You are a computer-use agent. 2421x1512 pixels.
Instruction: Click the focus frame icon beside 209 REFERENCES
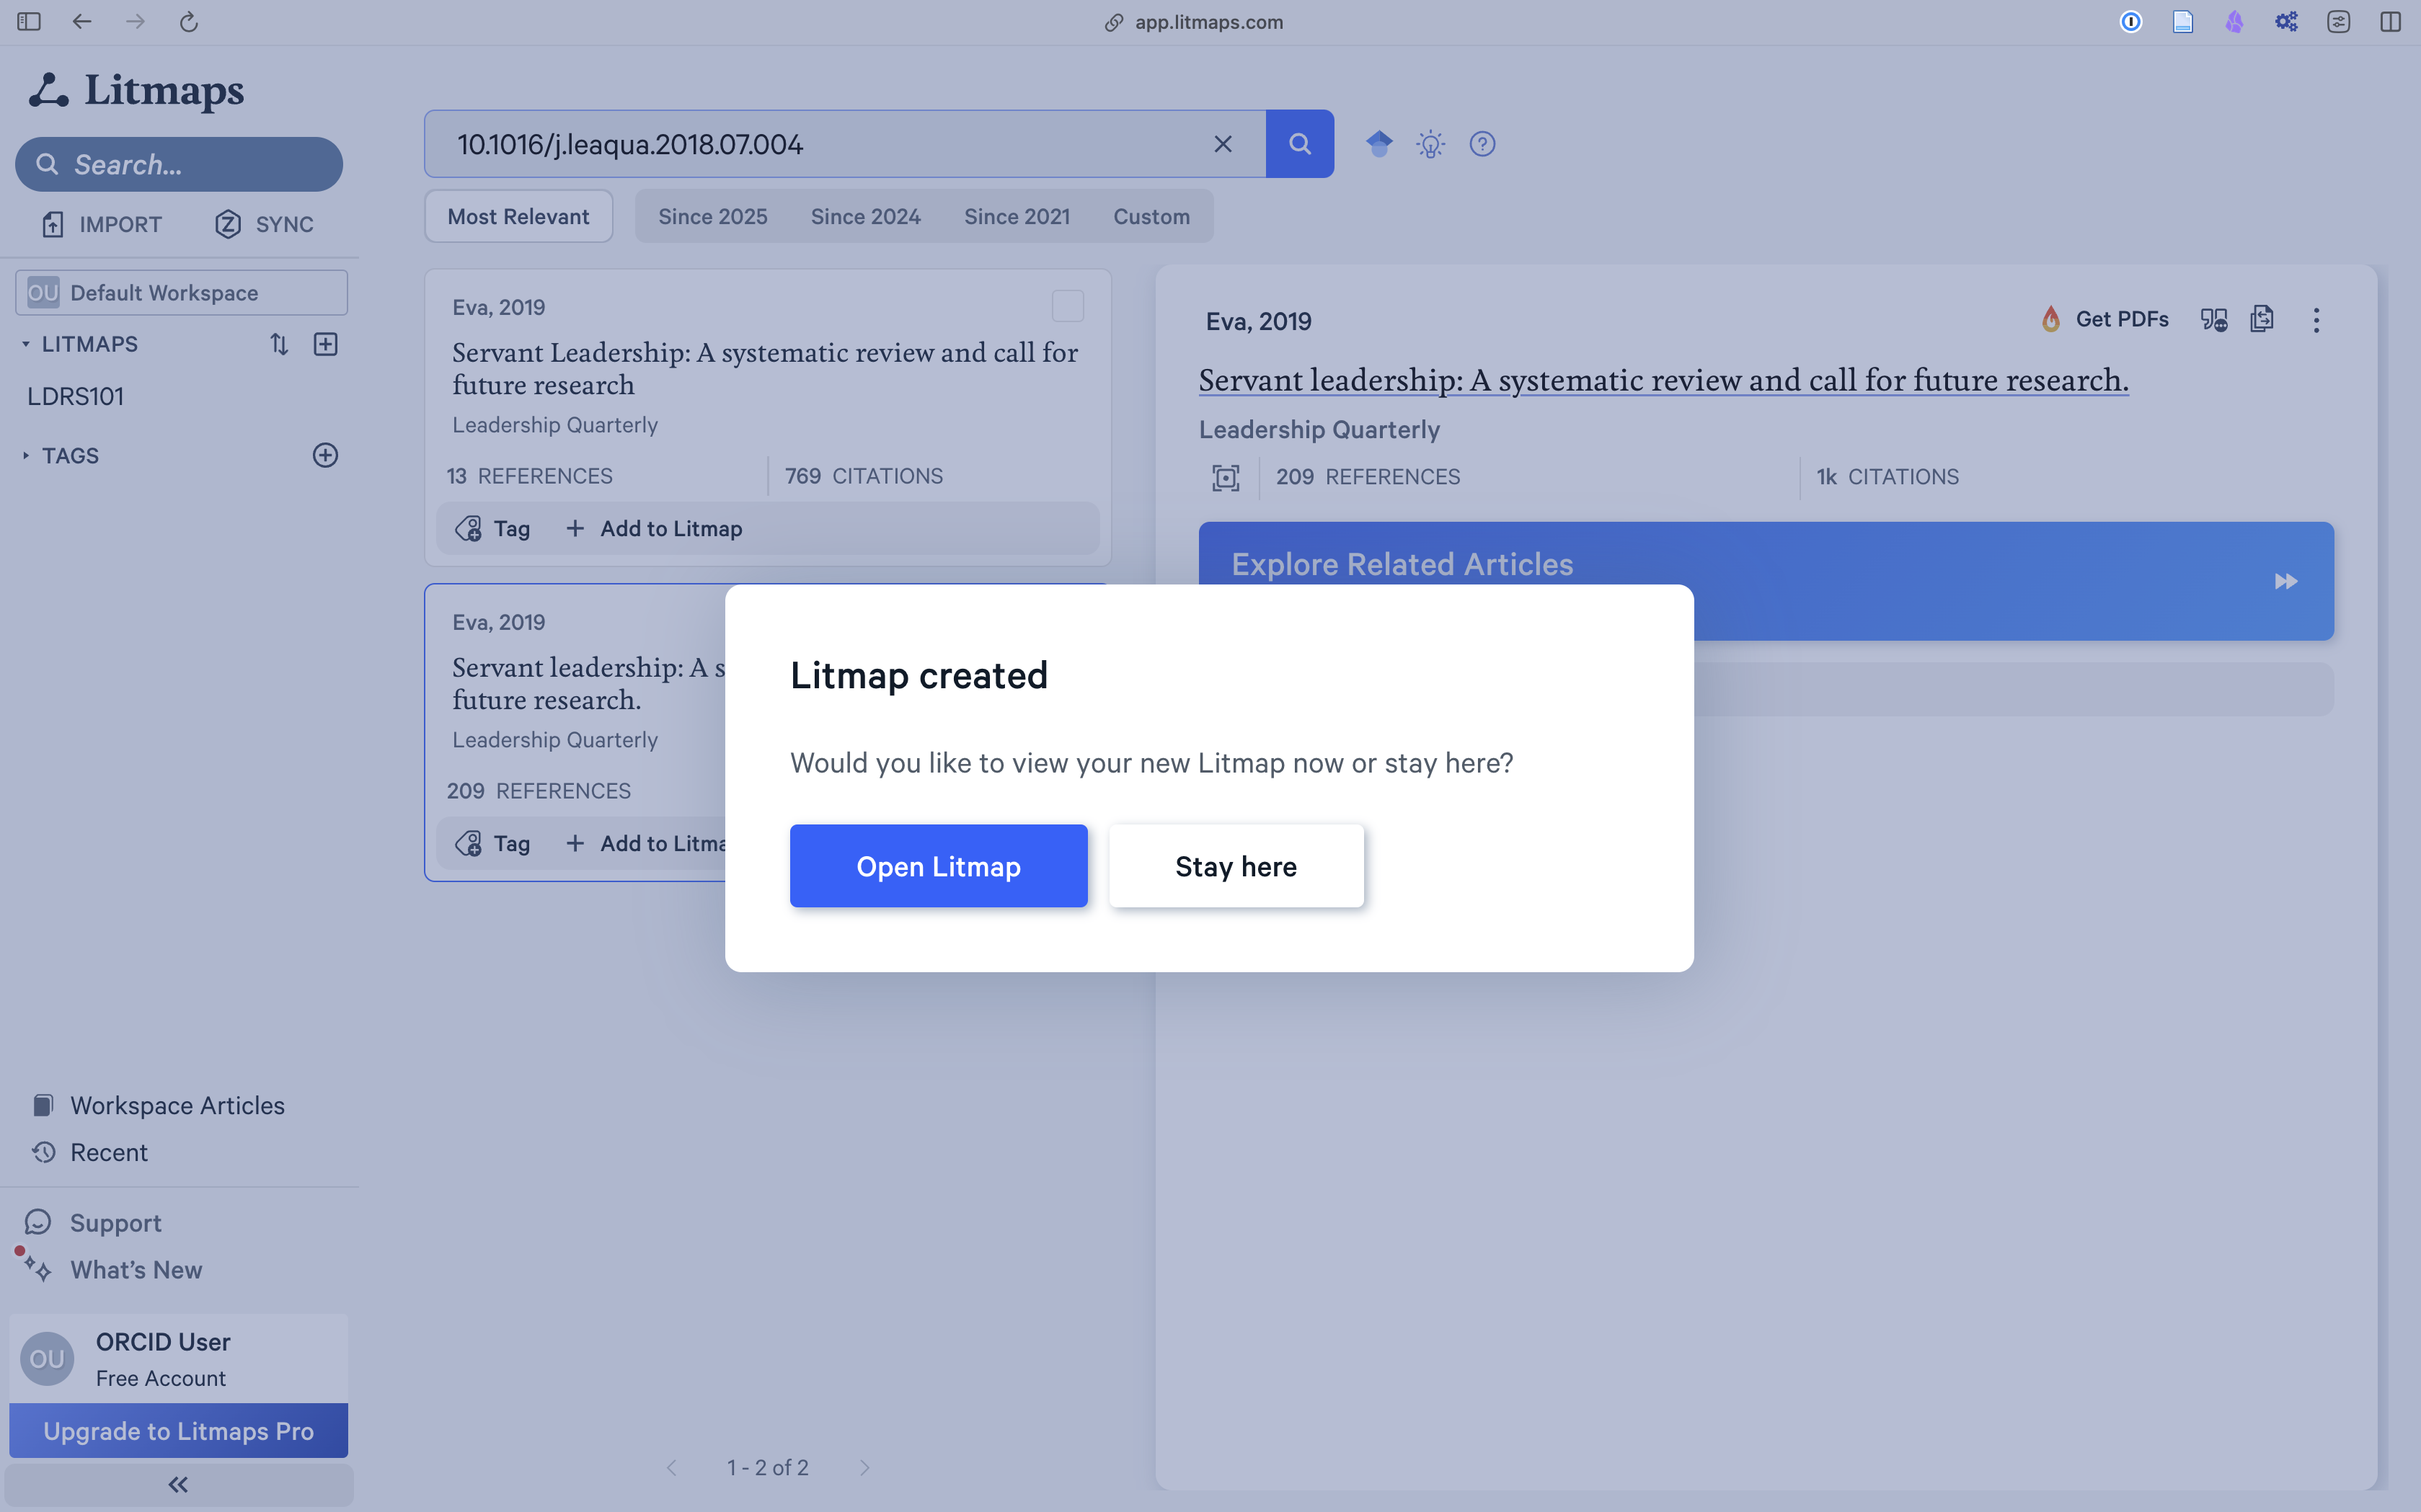1226,477
